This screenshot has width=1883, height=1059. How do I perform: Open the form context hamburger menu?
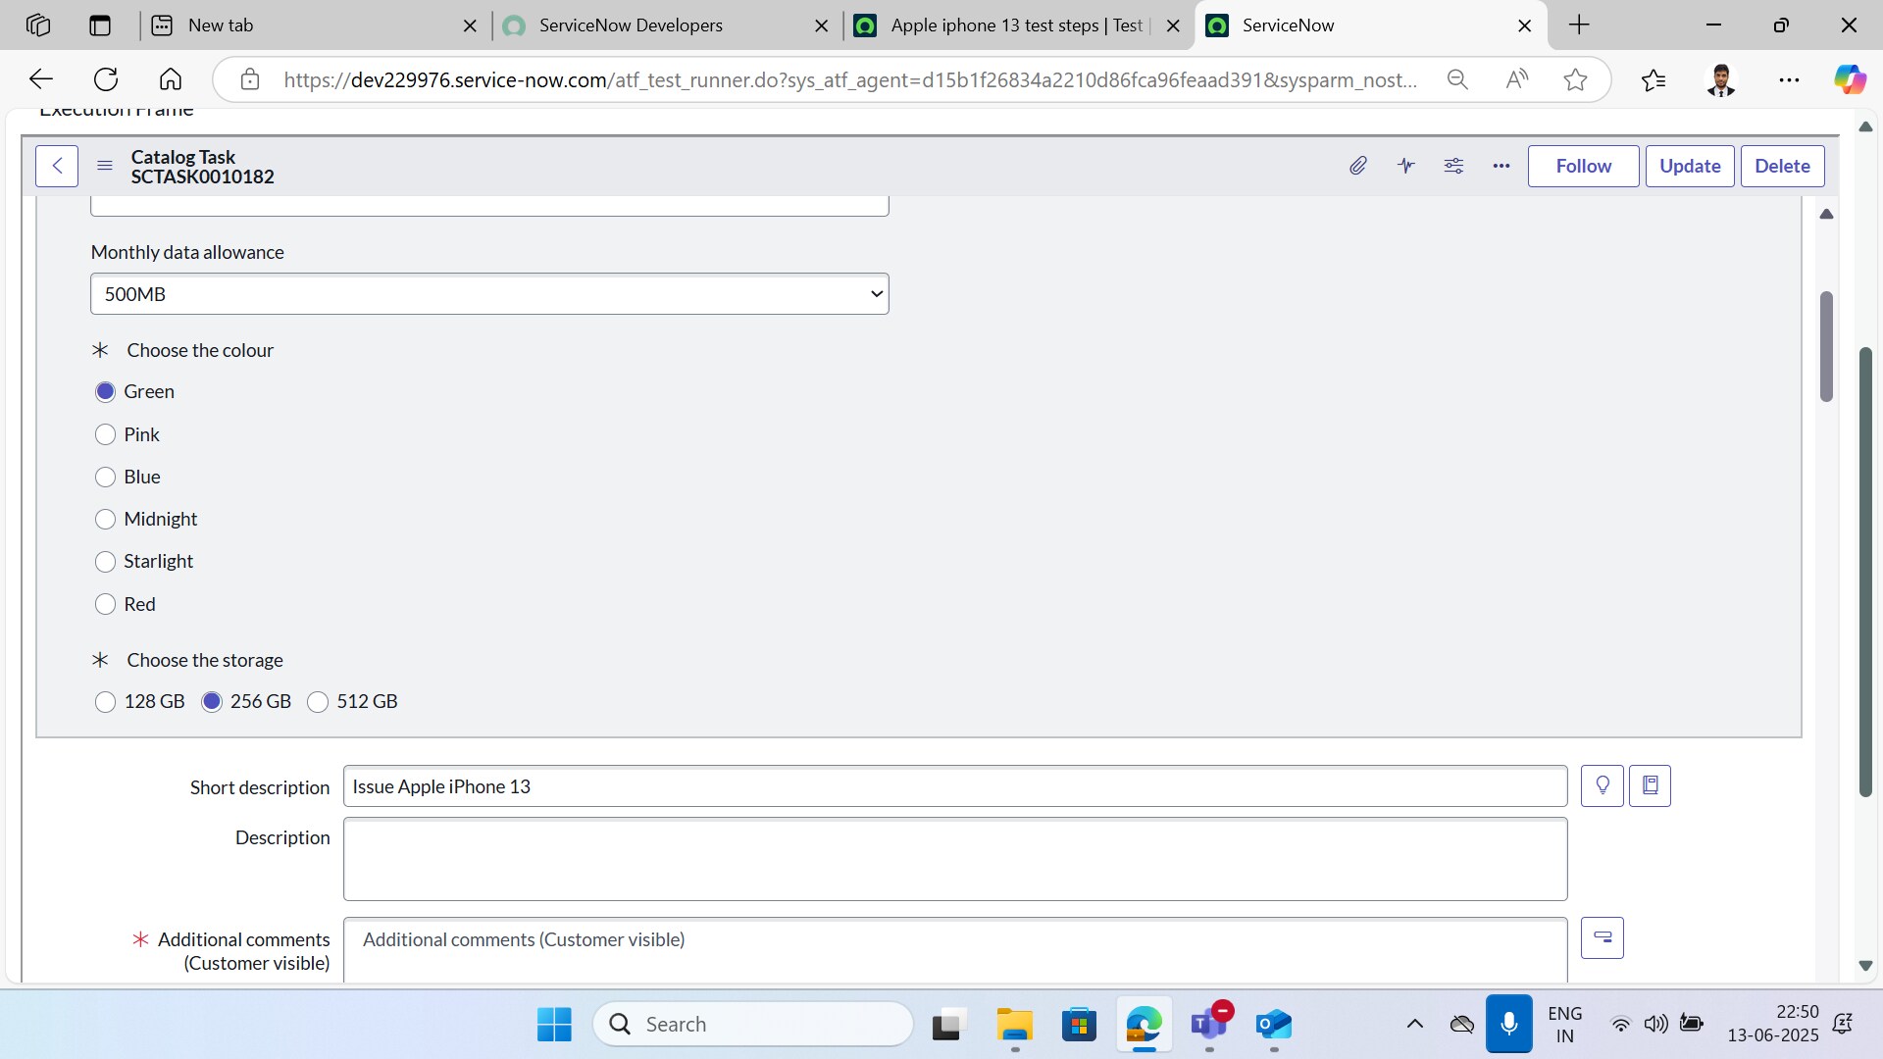pyautogui.click(x=105, y=166)
